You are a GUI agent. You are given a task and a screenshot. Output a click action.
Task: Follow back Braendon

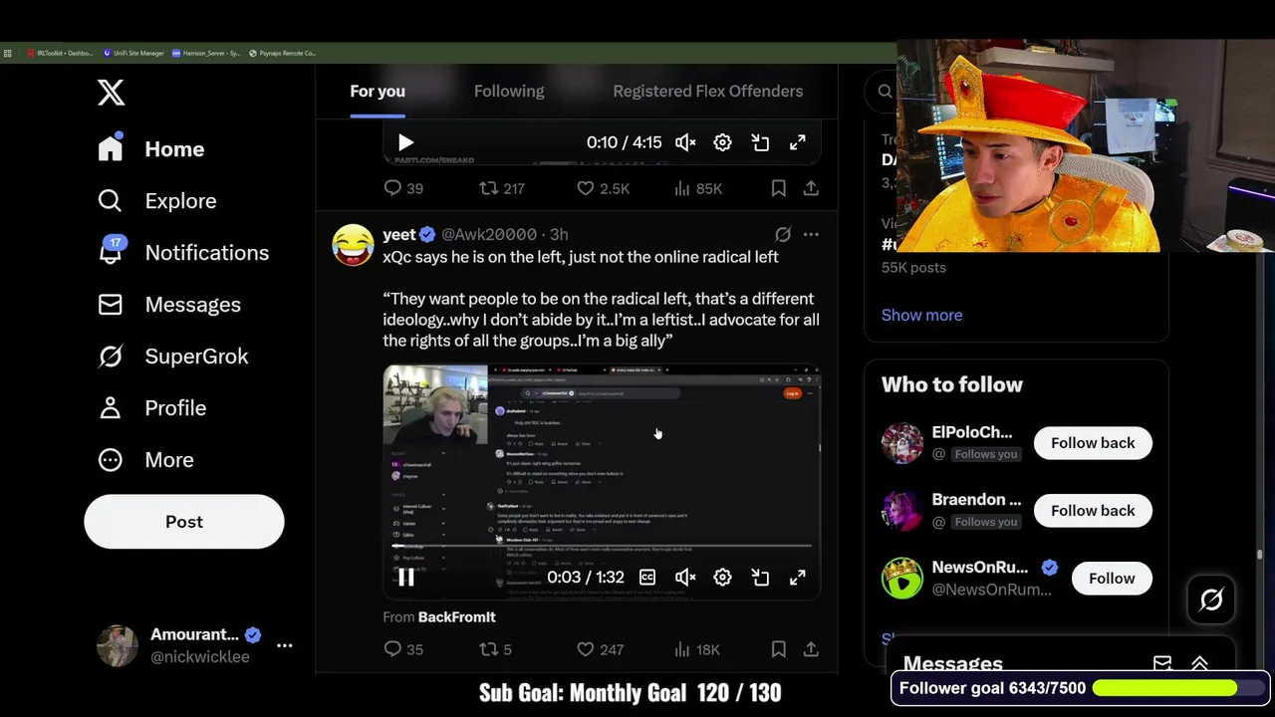coord(1093,511)
